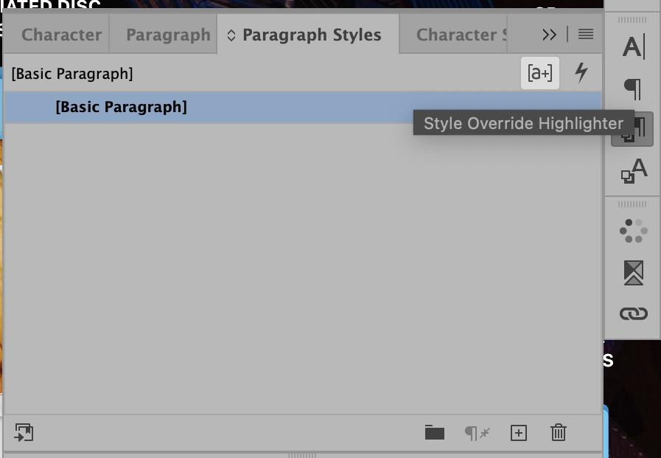Click the create style group from styles button
This screenshot has width=661, height=458.
coord(24,432)
